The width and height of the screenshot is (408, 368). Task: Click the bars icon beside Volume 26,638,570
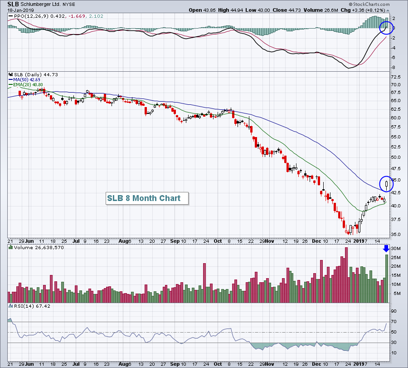pos(11,247)
